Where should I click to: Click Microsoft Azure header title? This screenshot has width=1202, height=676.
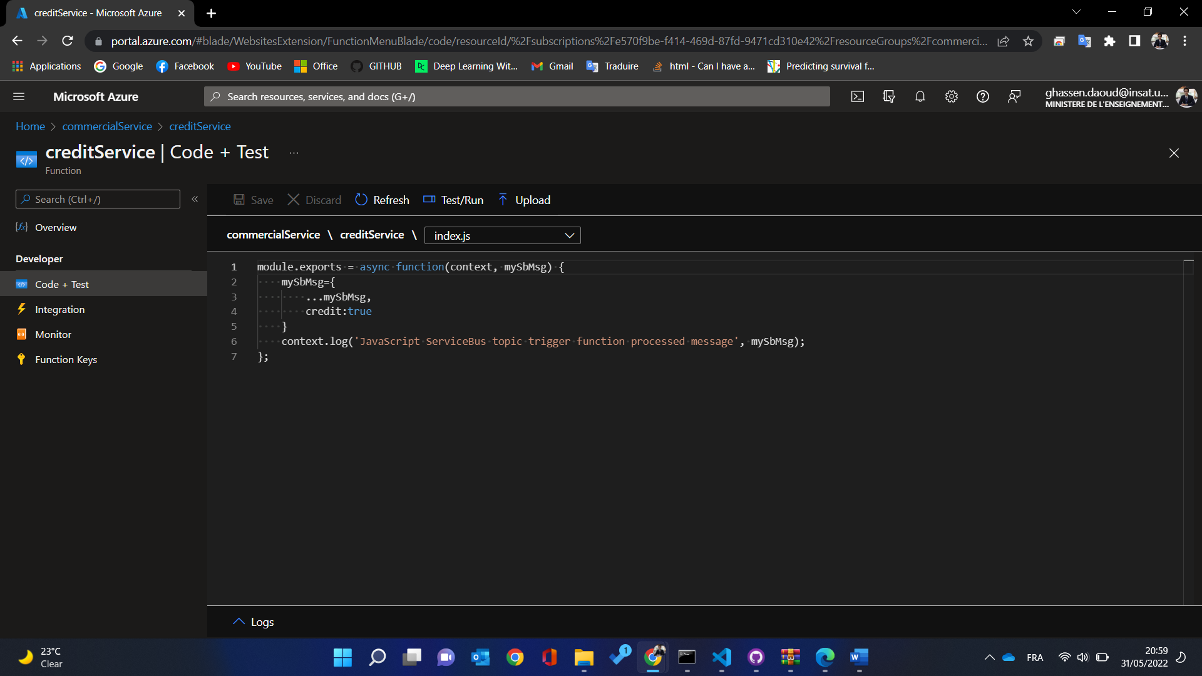pyautogui.click(x=96, y=96)
